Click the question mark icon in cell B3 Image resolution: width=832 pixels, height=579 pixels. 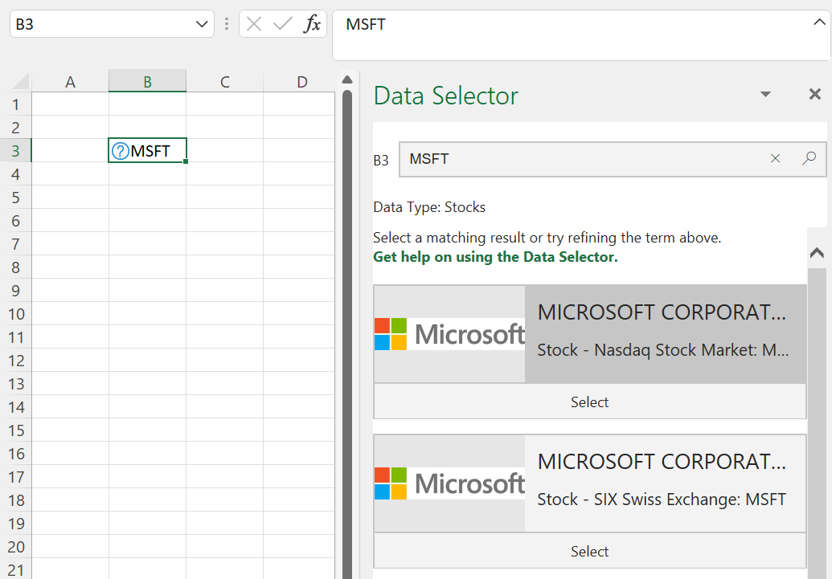point(121,151)
